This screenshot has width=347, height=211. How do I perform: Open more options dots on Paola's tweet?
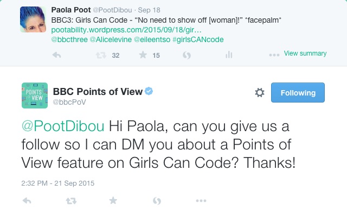click(x=274, y=55)
